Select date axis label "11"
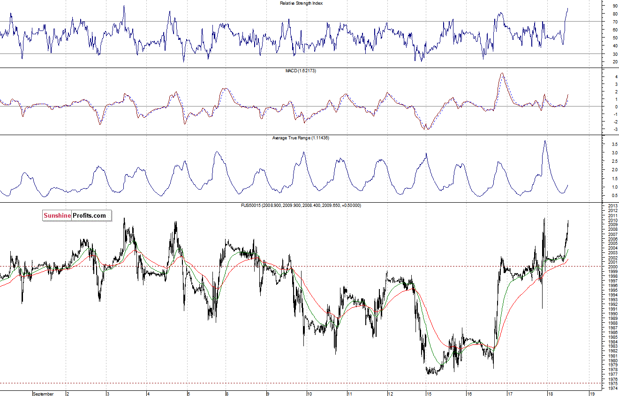The width and height of the screenshot is (619, 396). pos(349,394)
